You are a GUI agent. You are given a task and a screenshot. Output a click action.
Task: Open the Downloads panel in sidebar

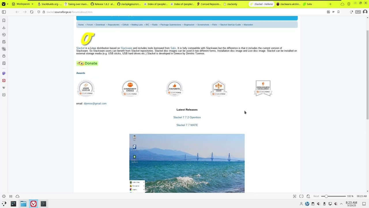click(x=4, y=27)
